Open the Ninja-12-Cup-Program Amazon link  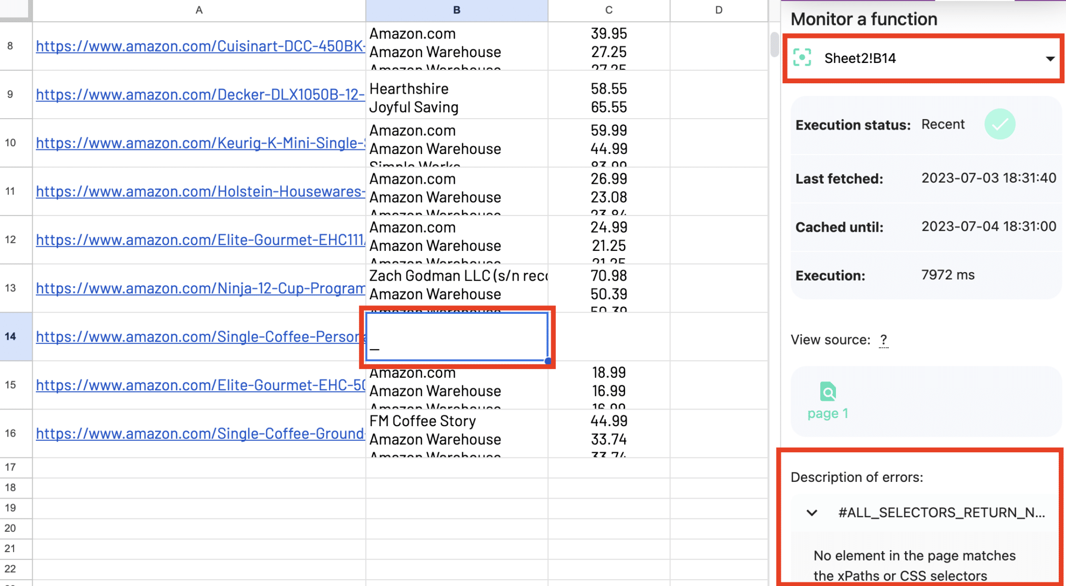click(x=200, y=288)
